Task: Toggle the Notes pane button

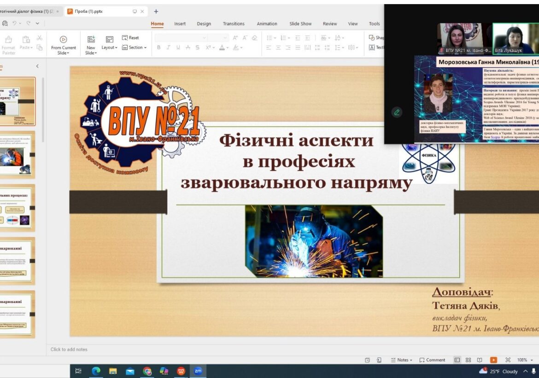Action: (401, 360)
